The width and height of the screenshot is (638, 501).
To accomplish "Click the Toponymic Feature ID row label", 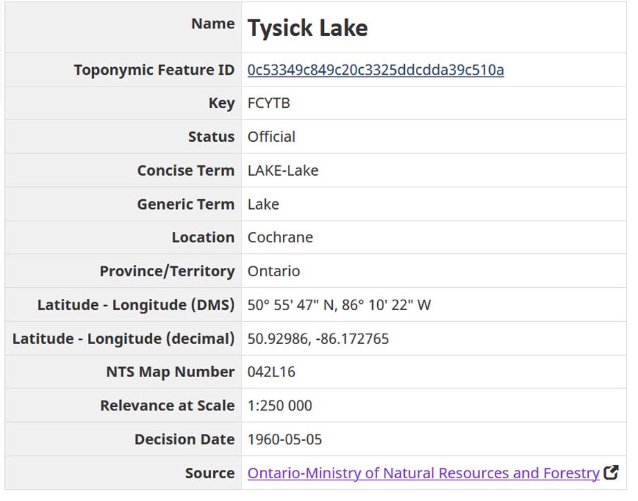I will tap(154, 70).
